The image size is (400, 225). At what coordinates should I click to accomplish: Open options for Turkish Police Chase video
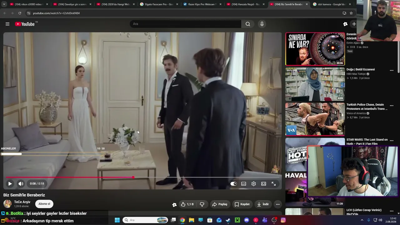(x=392, y=106)
